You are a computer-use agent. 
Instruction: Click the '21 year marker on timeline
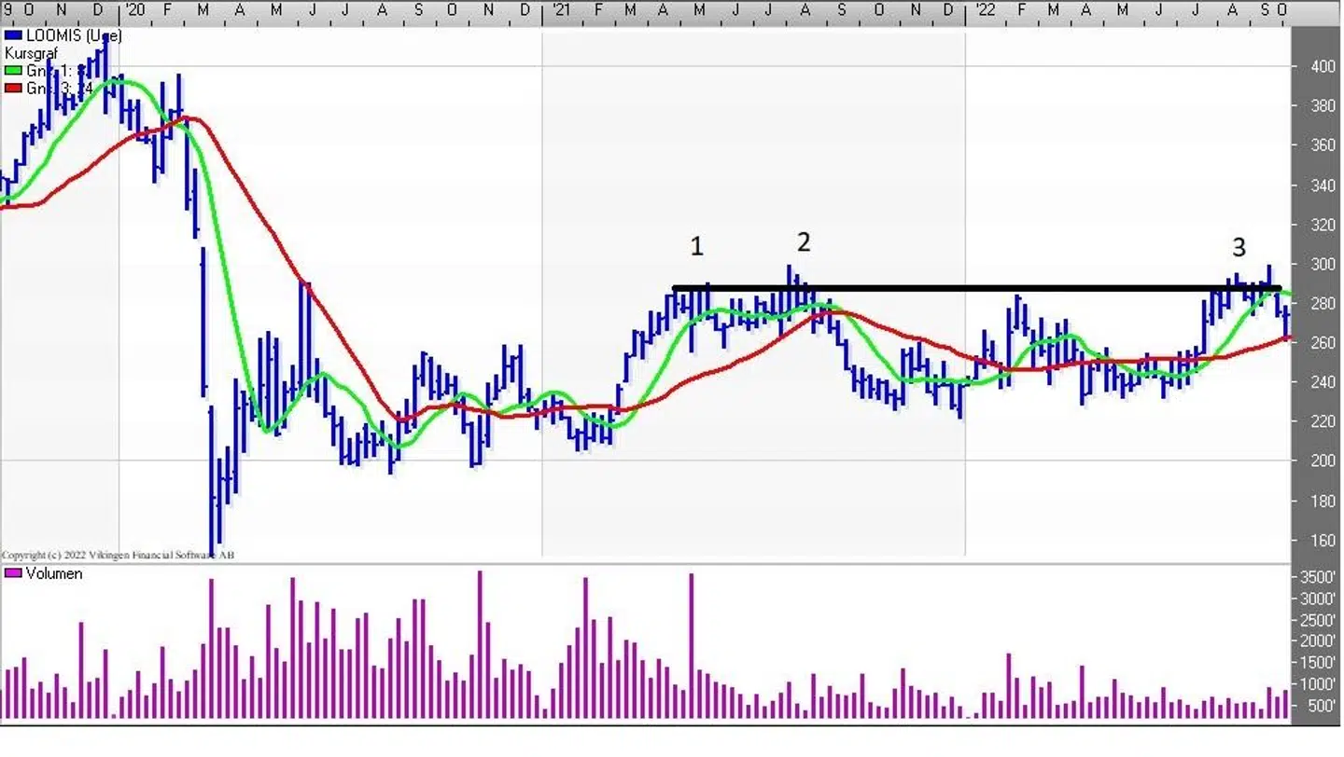click(x=560, y=9)
